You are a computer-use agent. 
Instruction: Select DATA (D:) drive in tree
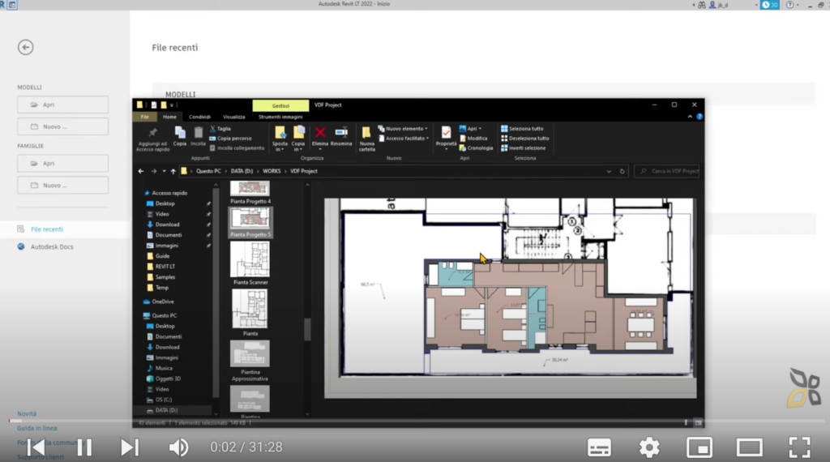click(x=162, y=410)
